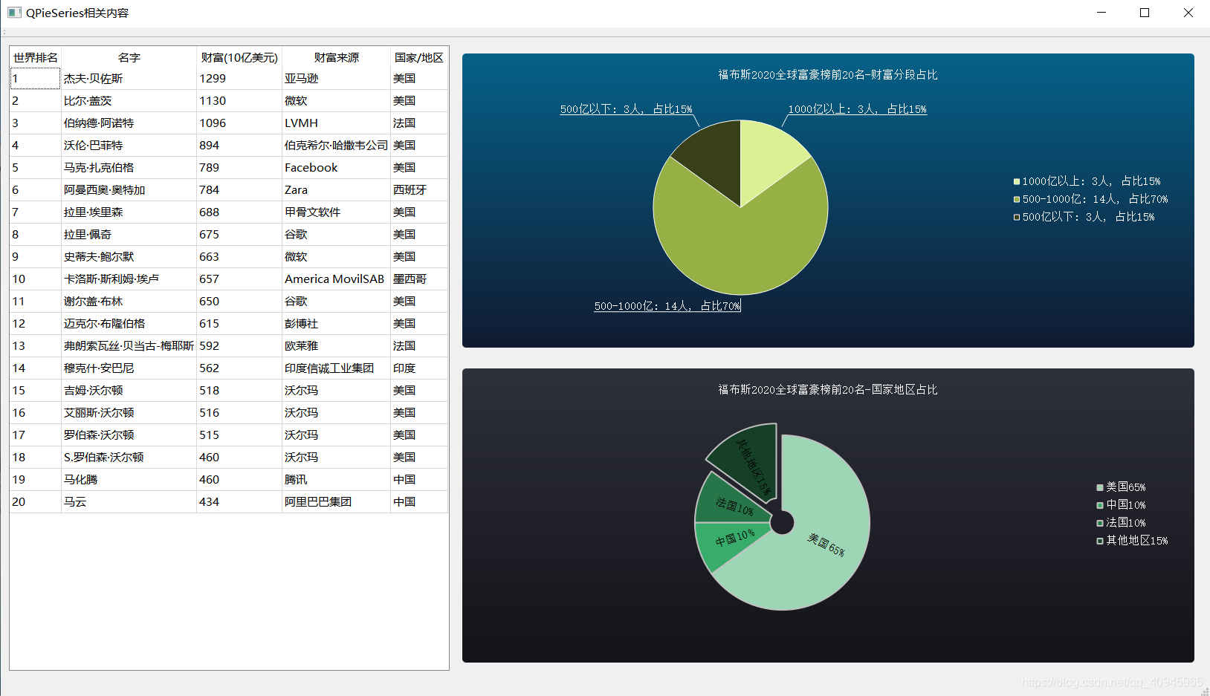Select the cell 阿里巴巴集团

(x=337, y=502)
